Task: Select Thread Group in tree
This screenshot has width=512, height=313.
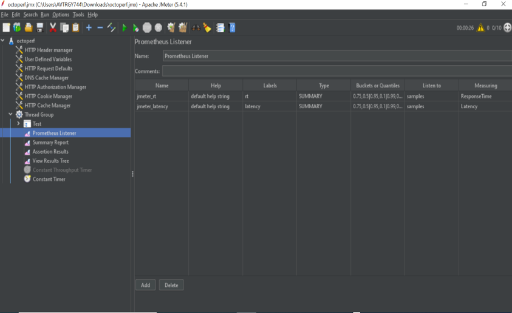Action: (39, 114)
